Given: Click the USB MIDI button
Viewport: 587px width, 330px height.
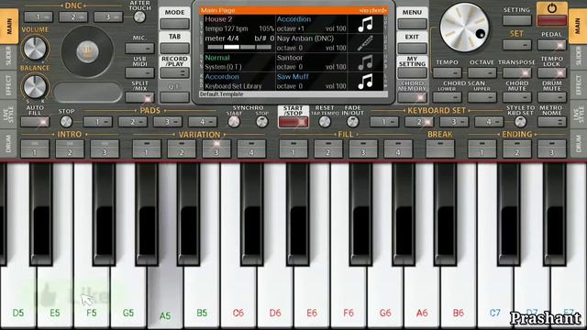Looking at the screenshot, I should (139, 72).
